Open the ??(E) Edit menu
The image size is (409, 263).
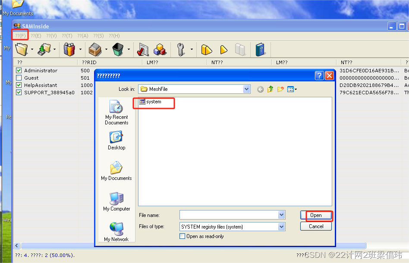coord(36,36)
